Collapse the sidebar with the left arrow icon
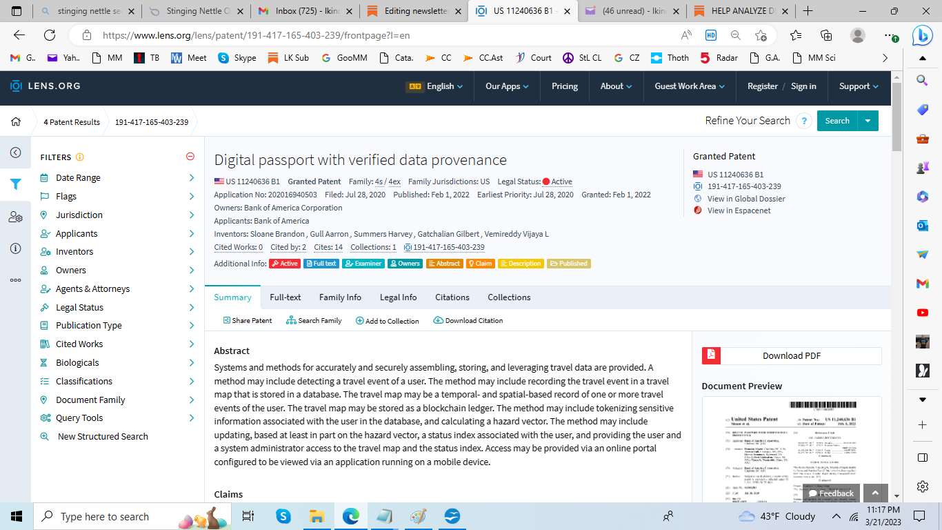This screenshot has width=942, height=530. pyautogui.click(x=15, y=153)
